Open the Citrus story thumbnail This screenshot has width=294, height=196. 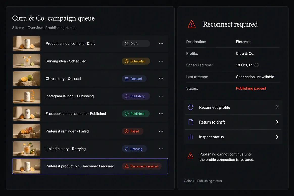coord(27,79)
